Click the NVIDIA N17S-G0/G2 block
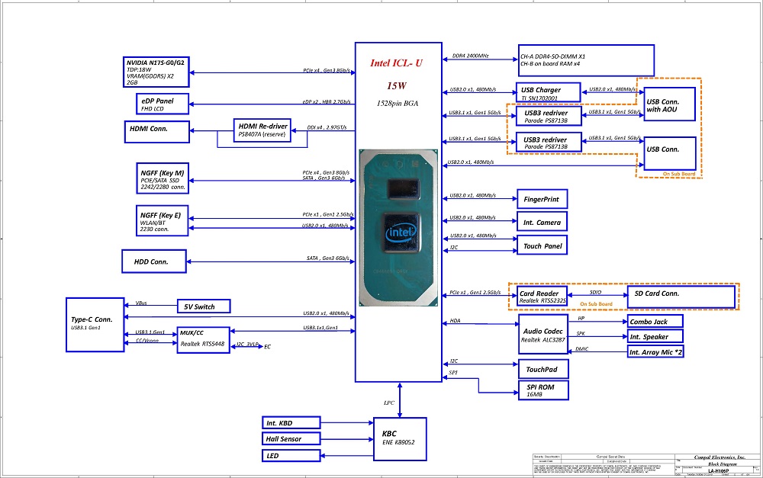This screenshot has width=763, height=478. 156,72
